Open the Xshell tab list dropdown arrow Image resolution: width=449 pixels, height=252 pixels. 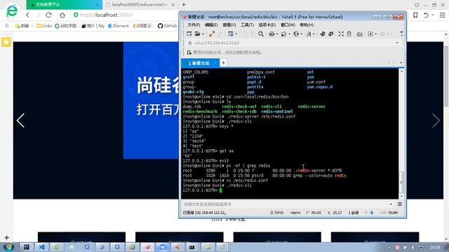point(401,62)
